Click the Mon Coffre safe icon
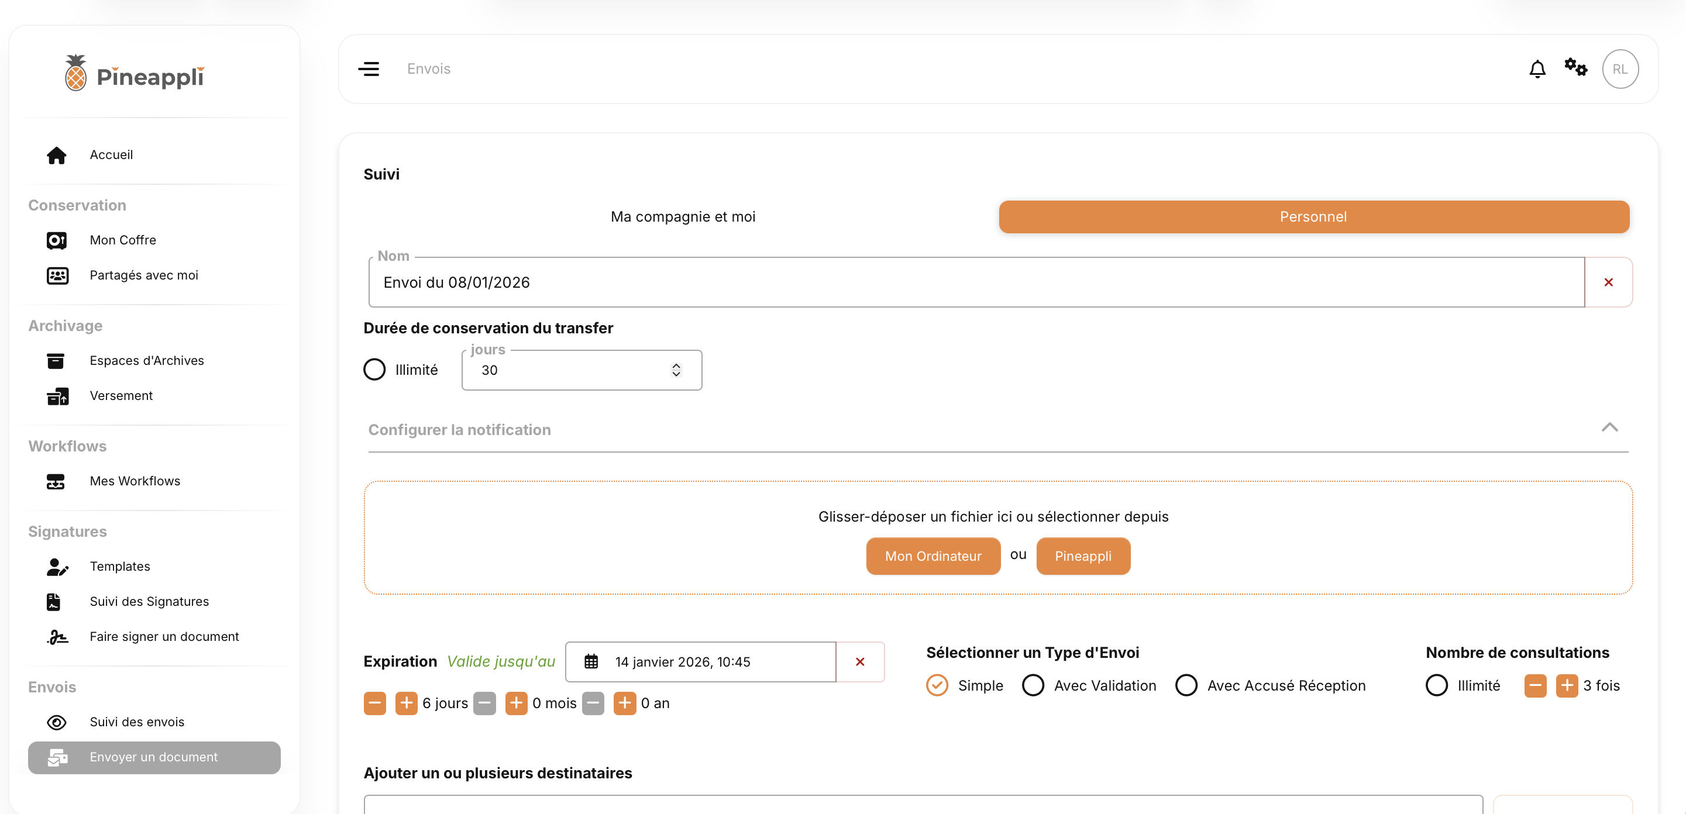Screen dimensions: 1686x814 56,240
